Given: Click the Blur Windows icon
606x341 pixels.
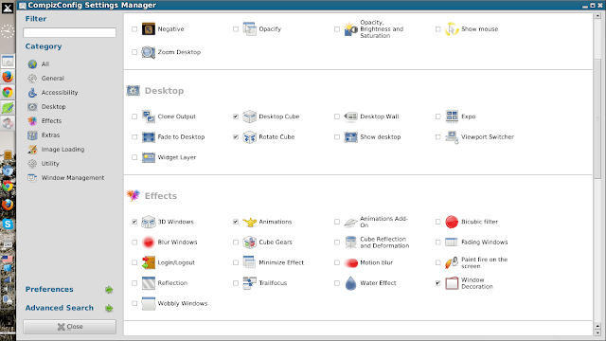Looking at the screenshot, I should (x=149, y=242).
